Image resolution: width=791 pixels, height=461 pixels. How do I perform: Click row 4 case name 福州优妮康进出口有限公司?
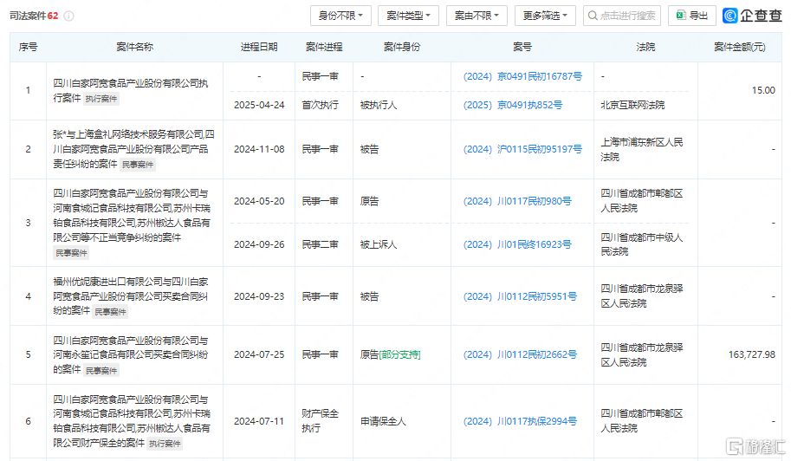[x=131, y=296]
